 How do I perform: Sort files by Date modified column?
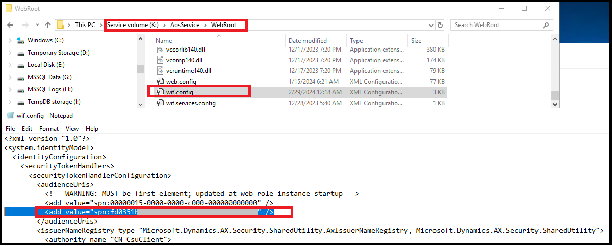click(308, 41)
